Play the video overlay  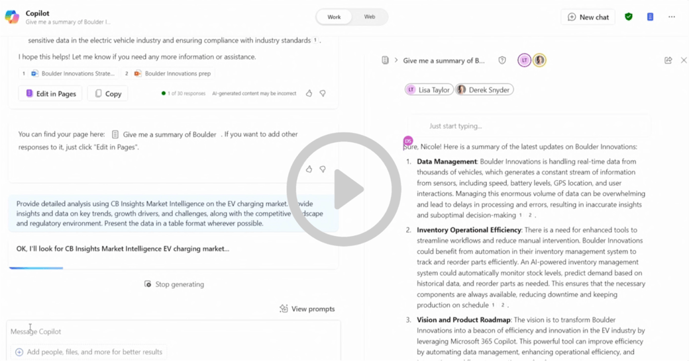point(344,190)
